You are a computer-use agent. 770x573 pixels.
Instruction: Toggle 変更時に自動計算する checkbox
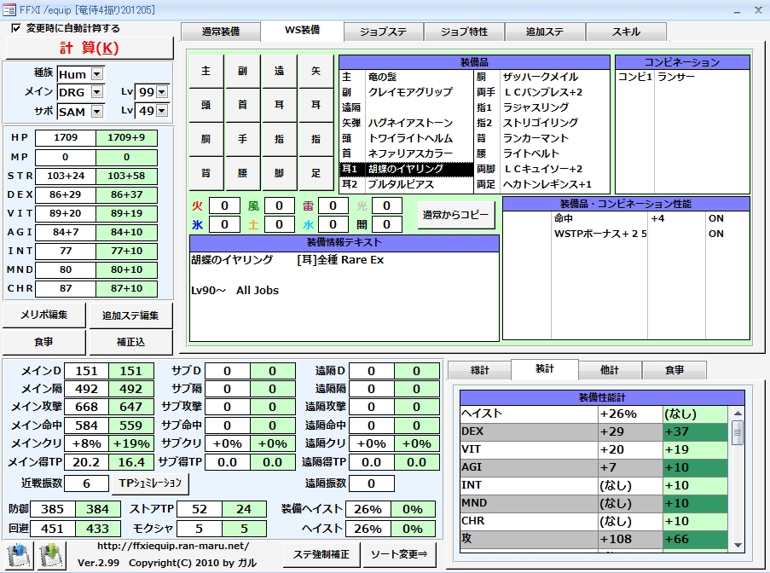[x=16, y=28]
